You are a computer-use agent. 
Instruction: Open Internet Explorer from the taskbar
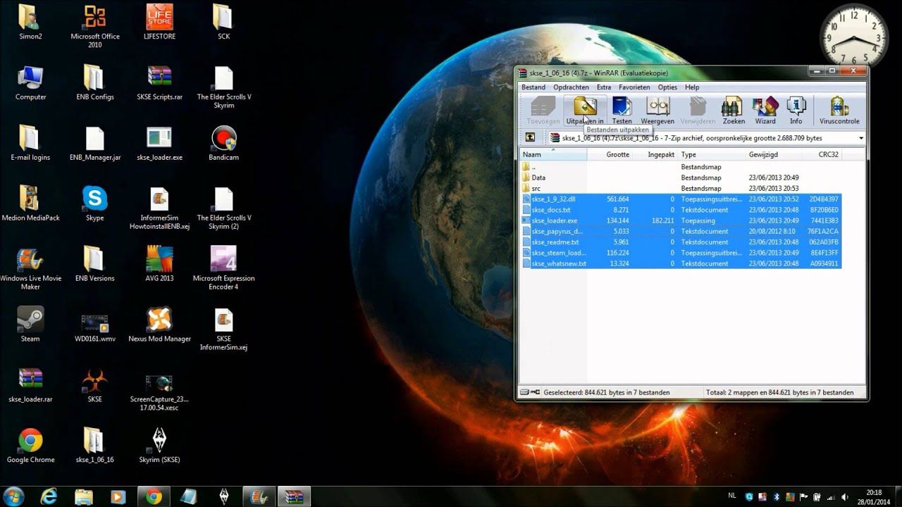tap(49, 496)
